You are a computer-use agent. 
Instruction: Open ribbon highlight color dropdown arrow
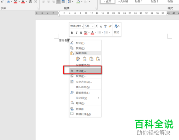pos(19,2)
